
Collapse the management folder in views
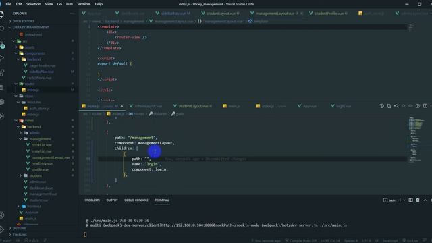coord(40,139)
